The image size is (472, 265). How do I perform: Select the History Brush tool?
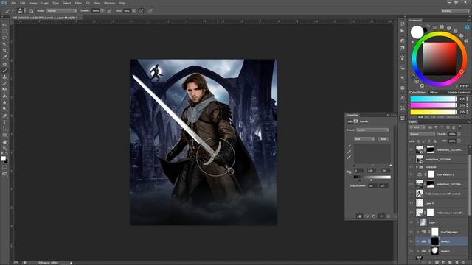tap(4, 83)
